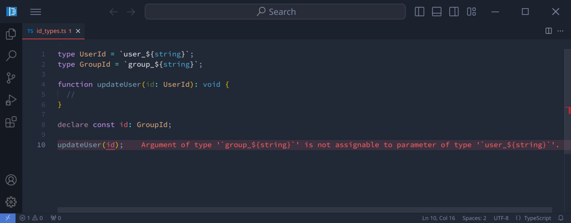
Task: Open the Accounts menu
Action: (x=11, y=180)
